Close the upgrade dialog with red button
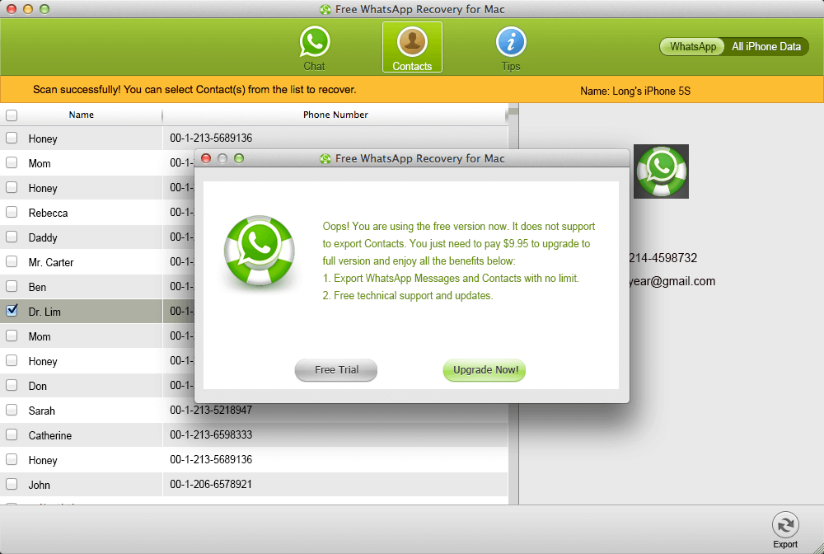Screen dimensions: 824x554 pos(206,158)
